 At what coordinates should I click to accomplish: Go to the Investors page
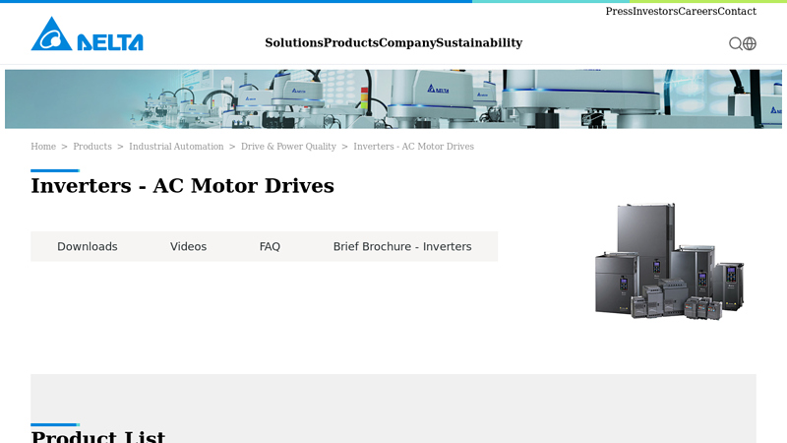tap(655, 11)
